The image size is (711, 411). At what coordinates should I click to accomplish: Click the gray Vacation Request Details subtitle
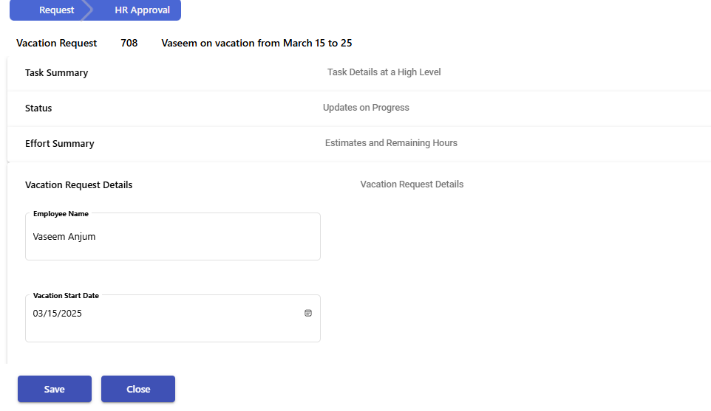pos(412,184)
